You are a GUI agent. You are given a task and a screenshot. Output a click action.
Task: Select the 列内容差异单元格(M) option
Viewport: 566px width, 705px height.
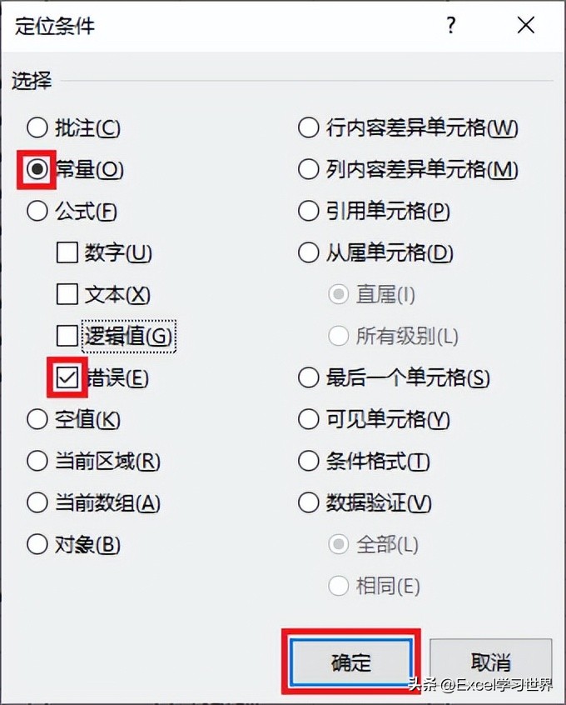[x=308, y=169]
